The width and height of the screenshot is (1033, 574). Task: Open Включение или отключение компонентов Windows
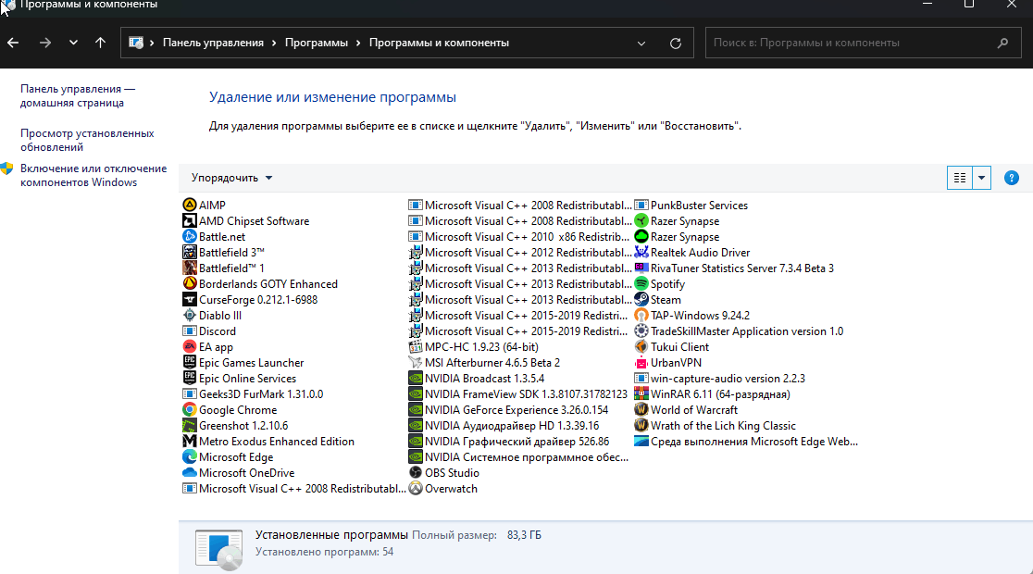[x=93, y=175]
